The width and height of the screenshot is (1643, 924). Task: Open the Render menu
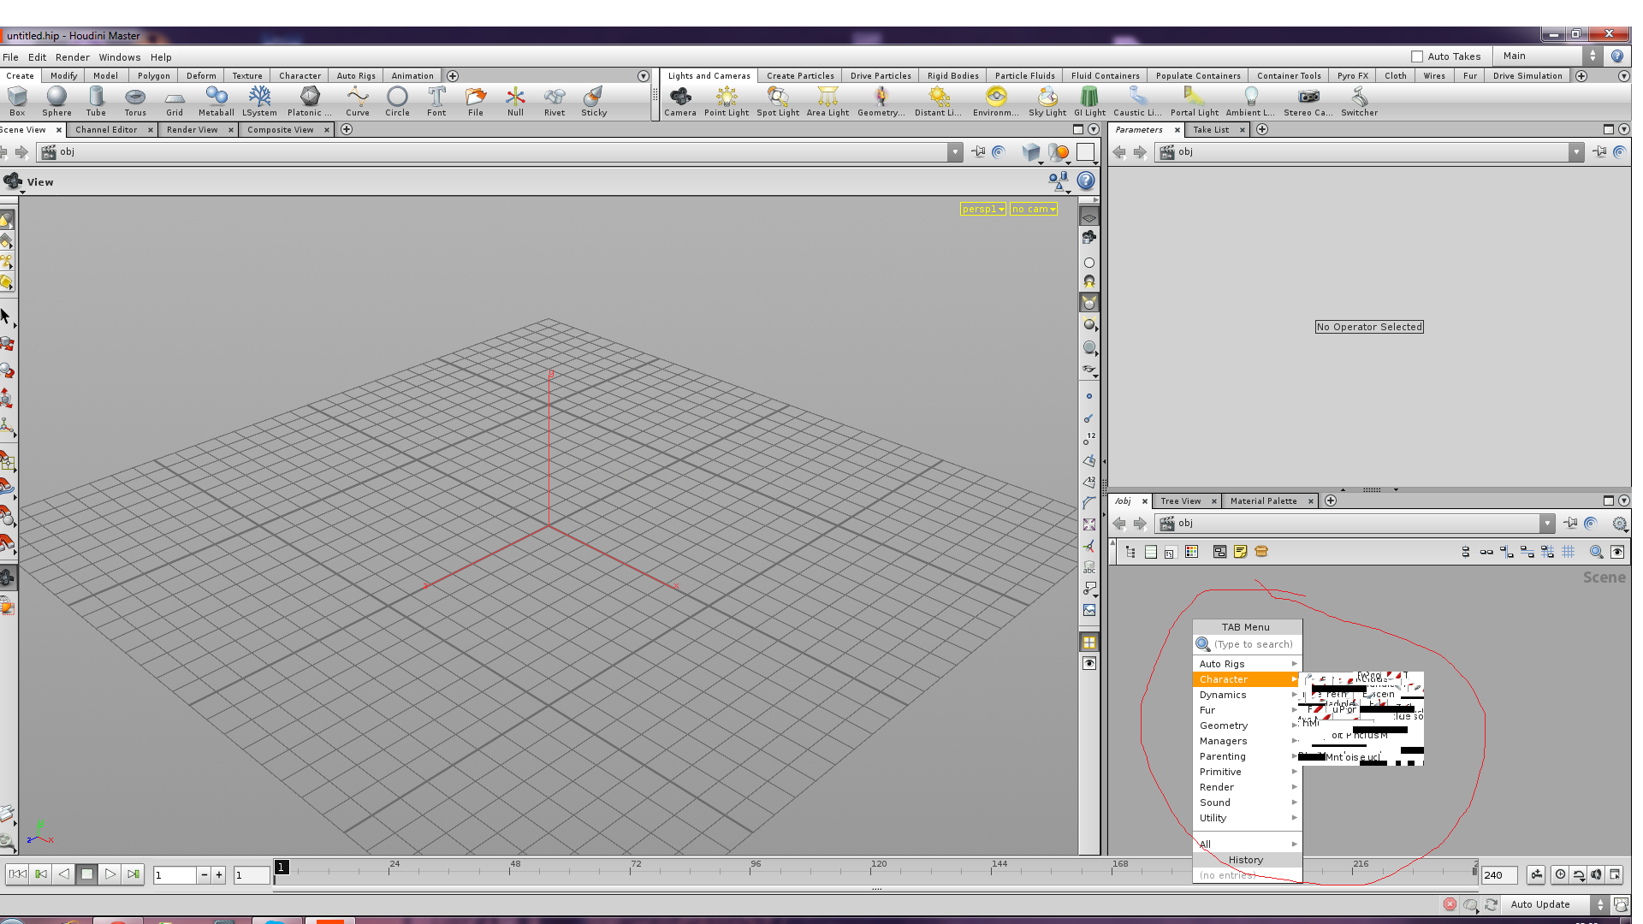pos(72,57)
